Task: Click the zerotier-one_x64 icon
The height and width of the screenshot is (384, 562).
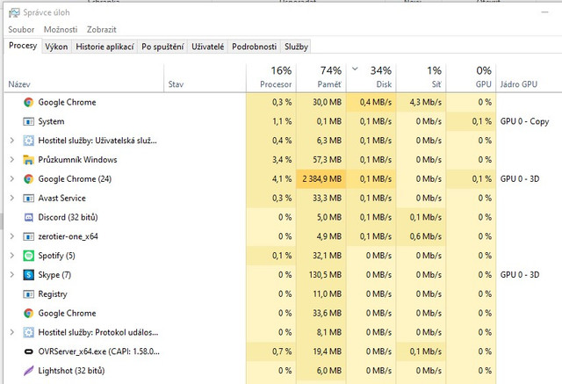Action: pos(28,236)
